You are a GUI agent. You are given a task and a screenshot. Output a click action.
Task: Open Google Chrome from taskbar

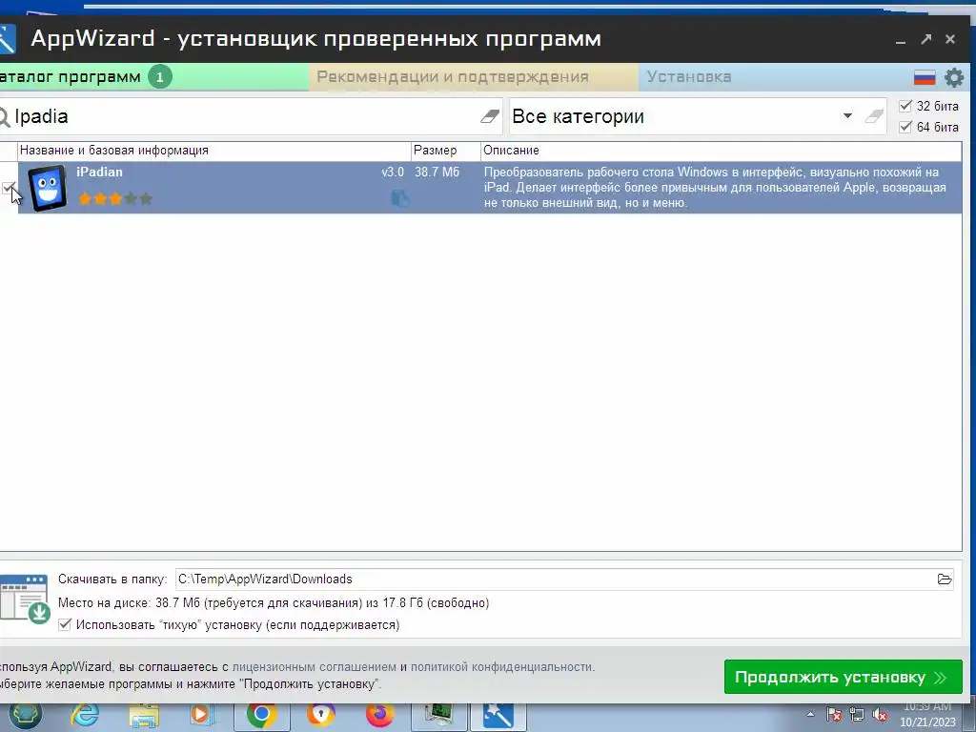coord(261,715)
